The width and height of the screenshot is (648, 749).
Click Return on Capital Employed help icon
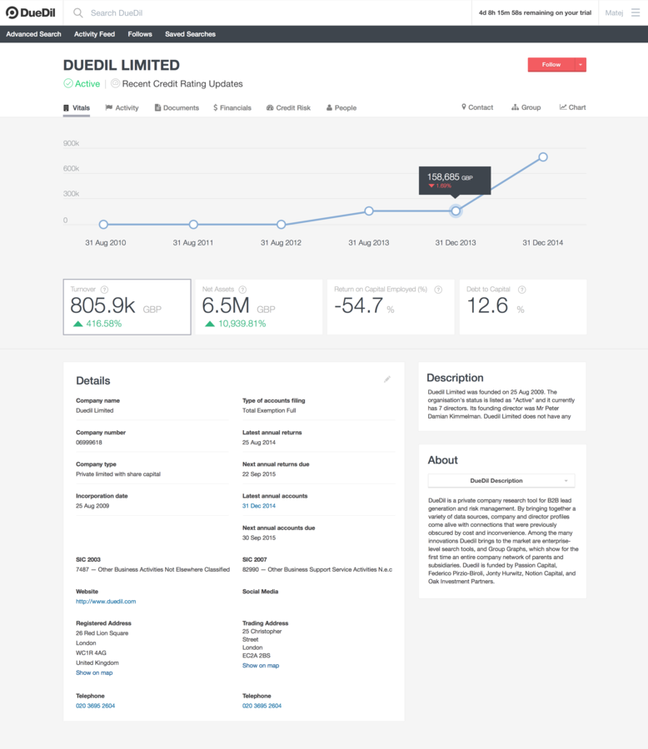click(x=438, y=290)
